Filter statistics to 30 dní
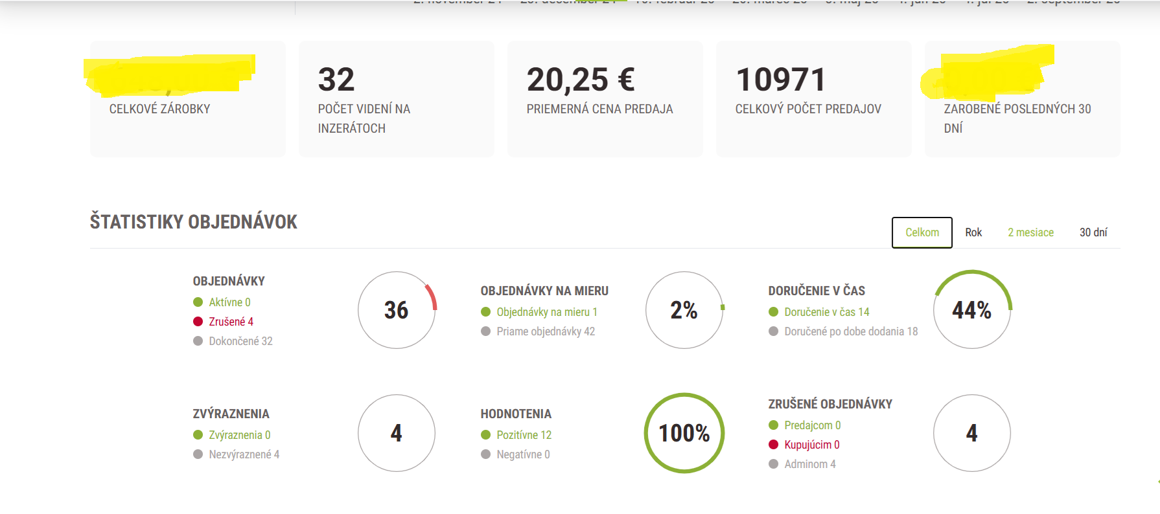1160x514 pixels. pos(1093,232)
